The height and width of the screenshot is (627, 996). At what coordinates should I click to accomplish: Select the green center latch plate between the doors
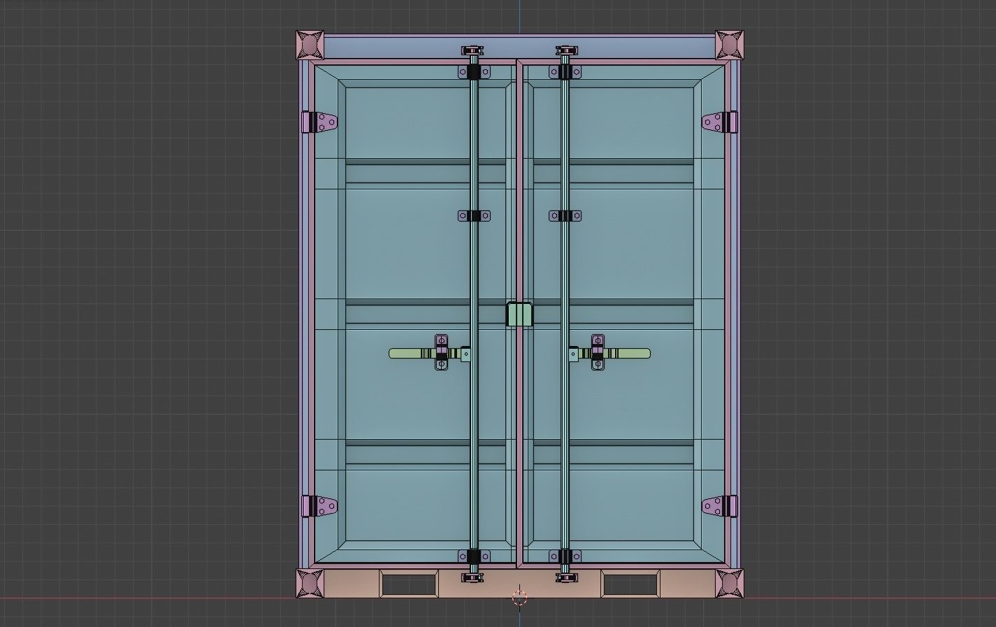point(519,315)
